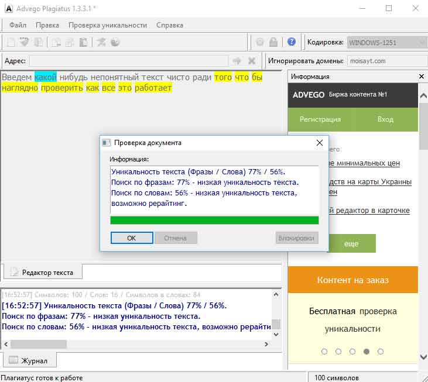Click the green progress bar in dialog
Viewport: 428px width, 382px height.
point(214,221)
